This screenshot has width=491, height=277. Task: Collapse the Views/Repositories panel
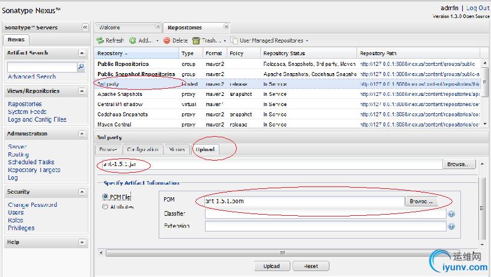click(82, 91)
